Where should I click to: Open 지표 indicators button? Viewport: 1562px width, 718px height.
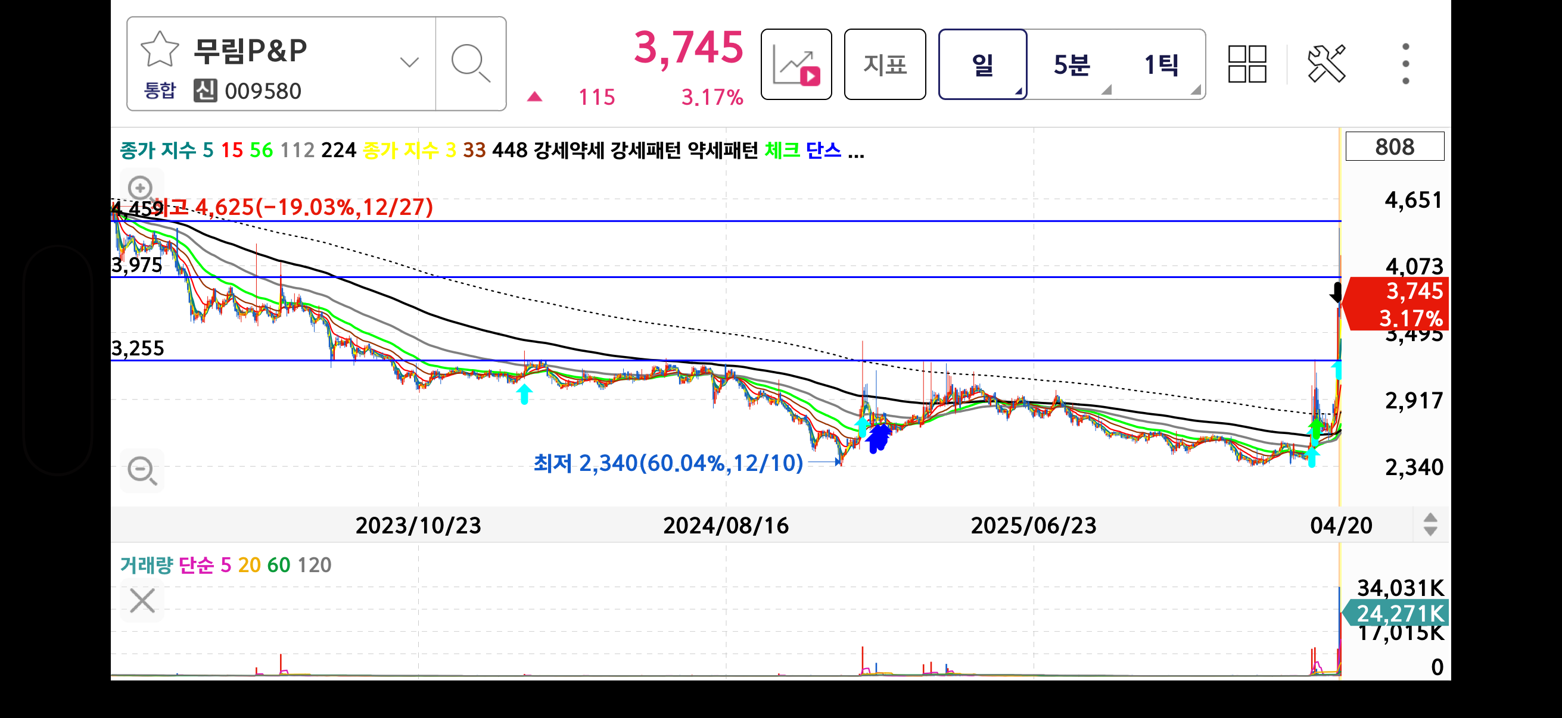tap(885, 64)
